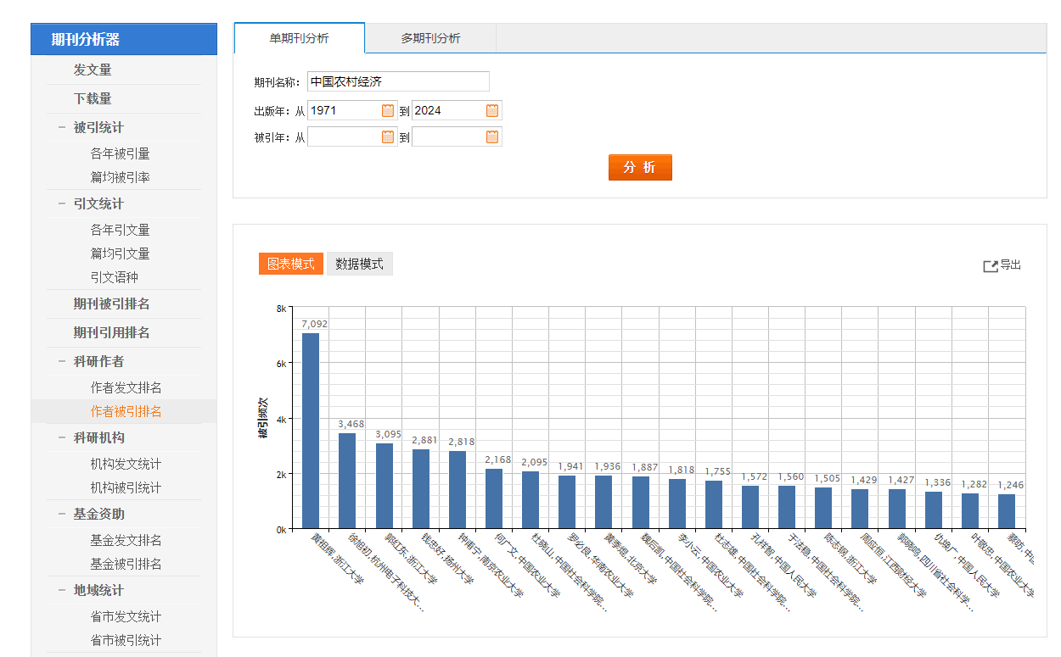Open 各年引文量 statistics

pyautogui.click(x=121, y=230)
